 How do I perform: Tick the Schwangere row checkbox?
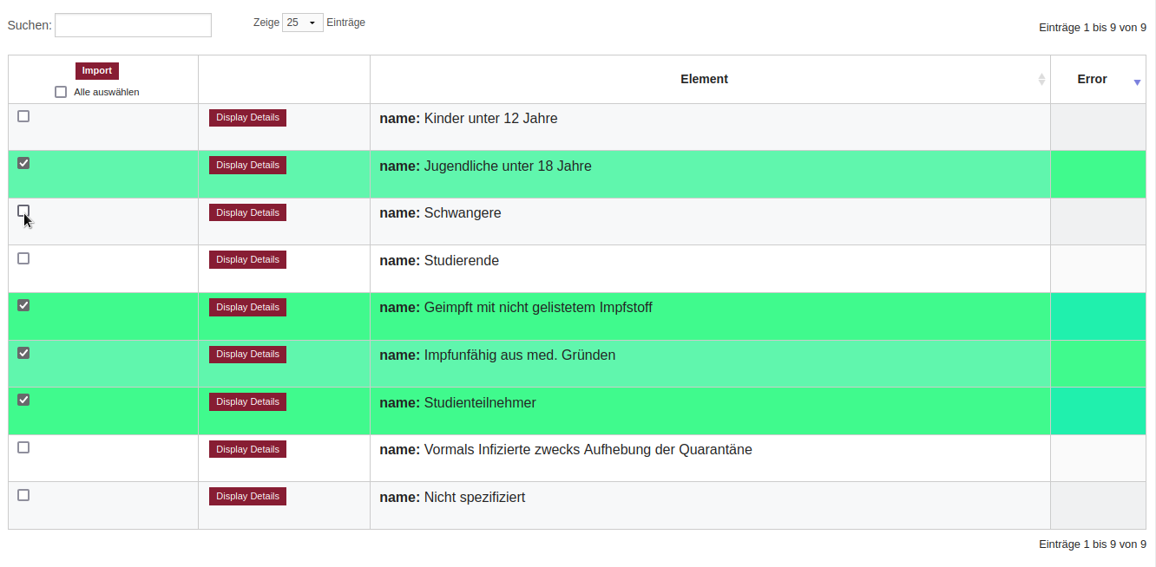click(x=23, y=211)
